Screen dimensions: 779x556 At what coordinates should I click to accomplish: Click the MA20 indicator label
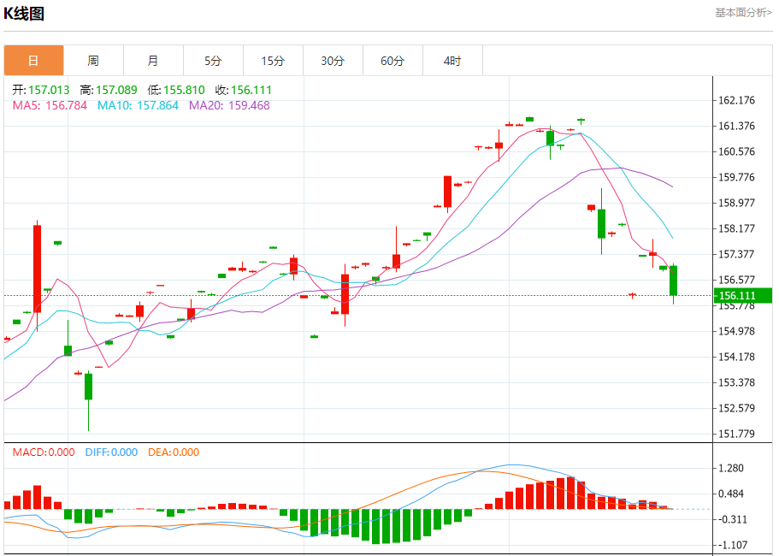pyautogui.click(x=229, y=105)
